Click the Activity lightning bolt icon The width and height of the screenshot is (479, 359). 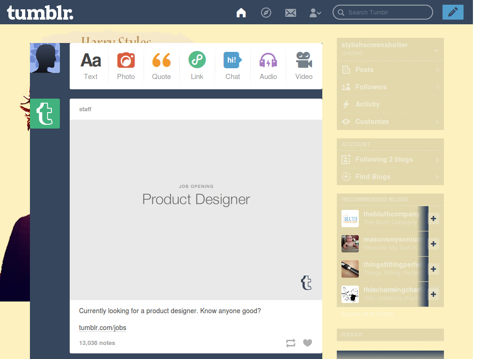(346, 104)
